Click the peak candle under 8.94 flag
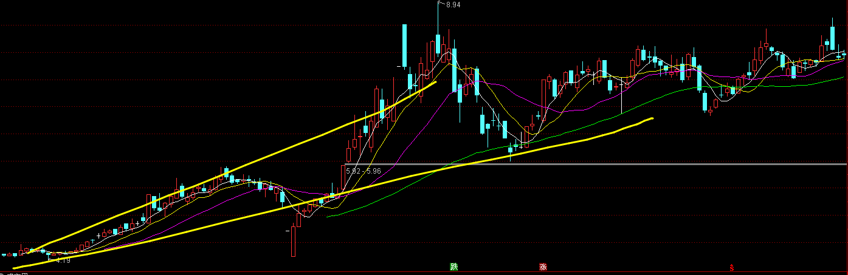The image size is (848, 275). click(x=438, y=46)
